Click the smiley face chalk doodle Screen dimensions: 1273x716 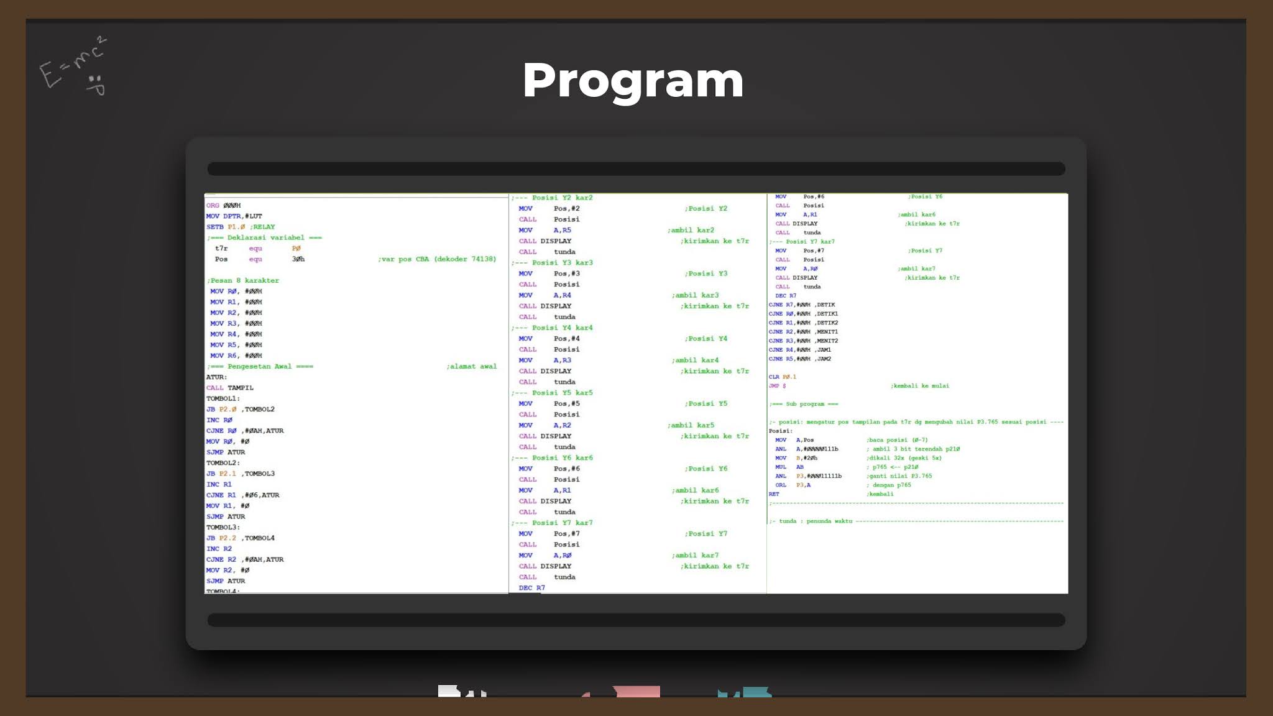(96, 85)
